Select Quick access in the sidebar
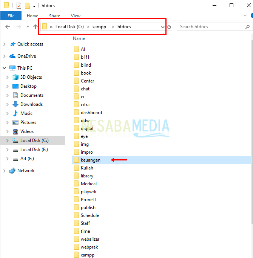253x258 pixels. pos(30,44)
